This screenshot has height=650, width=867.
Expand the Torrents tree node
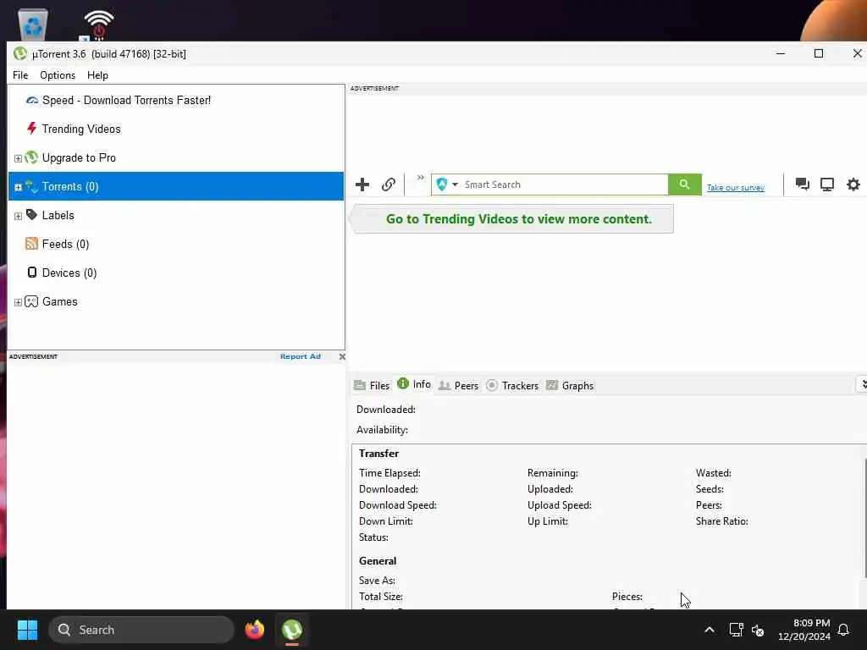[18, 187]
